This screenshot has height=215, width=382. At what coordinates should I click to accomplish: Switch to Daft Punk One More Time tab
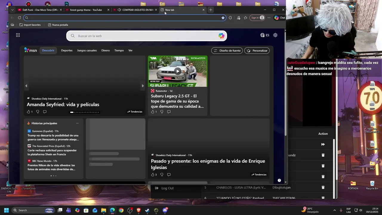40,10
